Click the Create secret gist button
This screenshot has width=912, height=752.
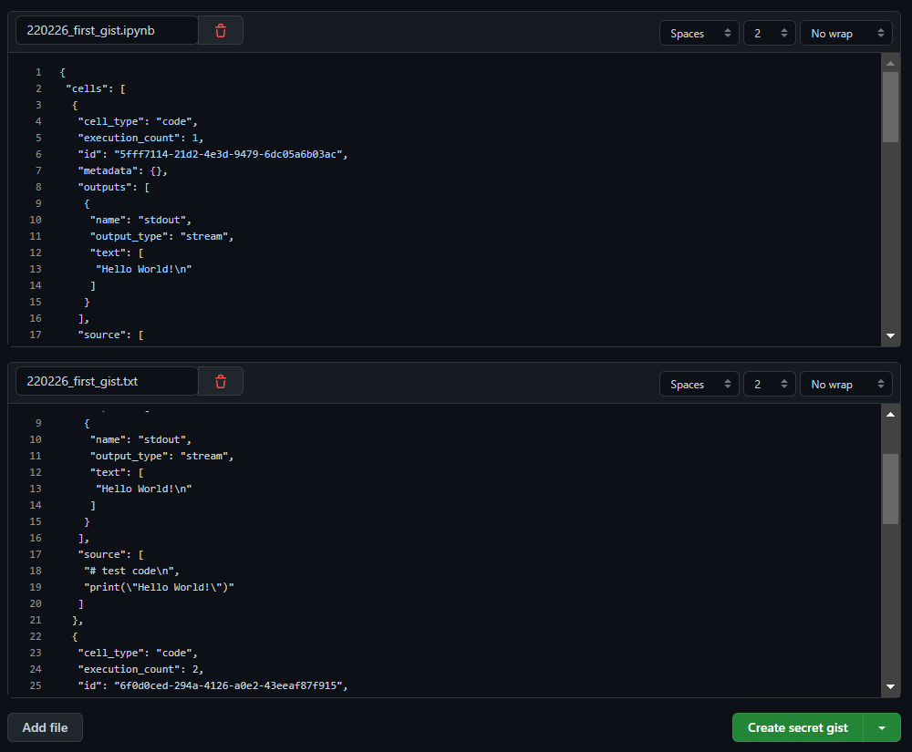click(797, 727)
